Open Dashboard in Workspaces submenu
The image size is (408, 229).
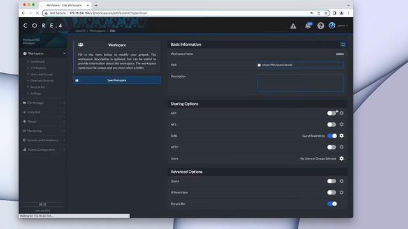38,62
